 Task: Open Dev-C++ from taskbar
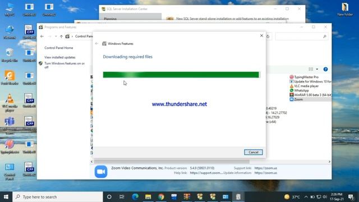click(x=174, y=197)
